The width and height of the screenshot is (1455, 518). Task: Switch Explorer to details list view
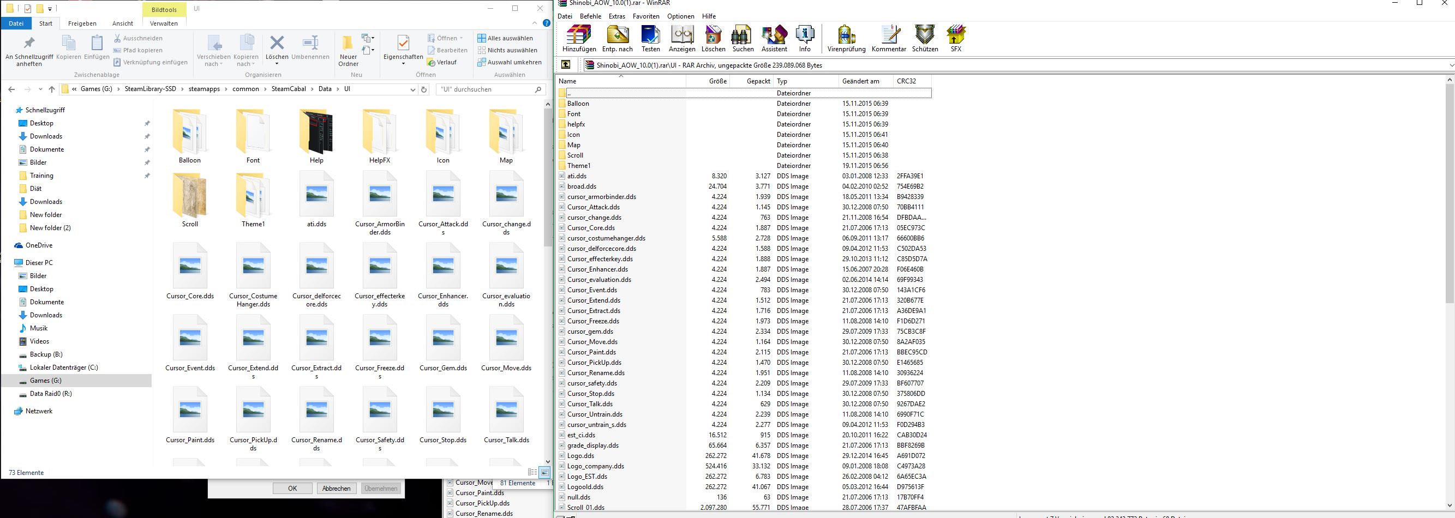[x=532, y=472]
